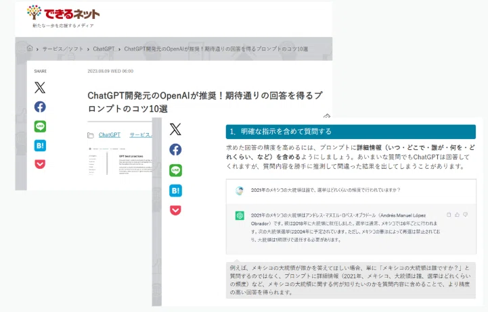Open the サービス/ソフト breadcrumb
This screenshot has width=488, height=312.
coord(63,49)
